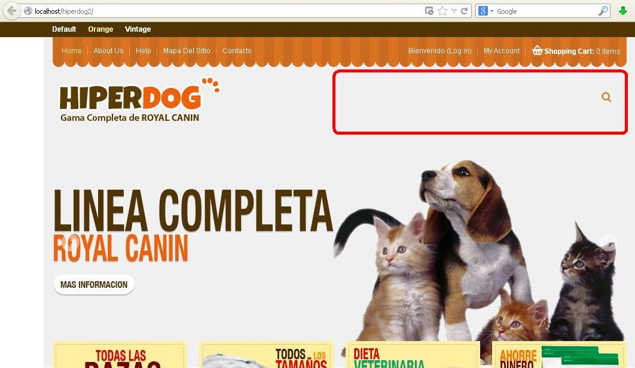Click the browser search magnifier icon

pos(603,11)
